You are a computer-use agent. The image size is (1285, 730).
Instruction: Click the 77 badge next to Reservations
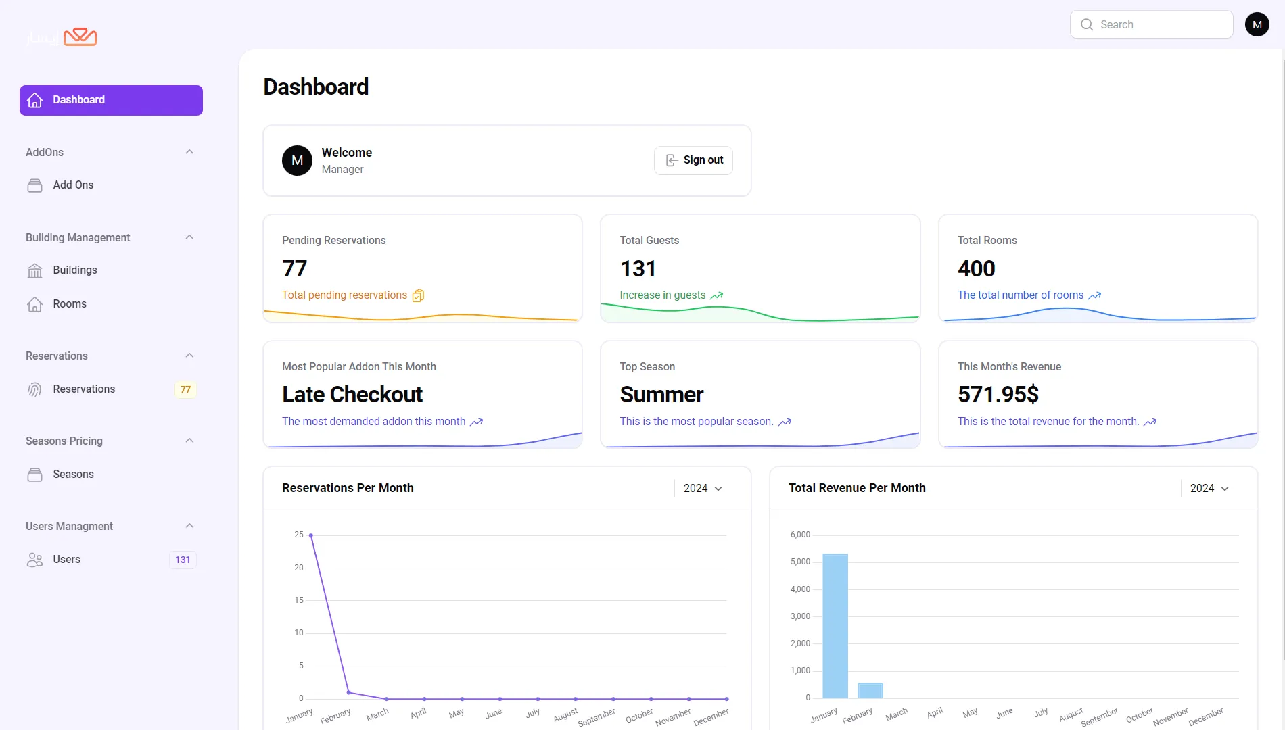[x=185, y=389]
